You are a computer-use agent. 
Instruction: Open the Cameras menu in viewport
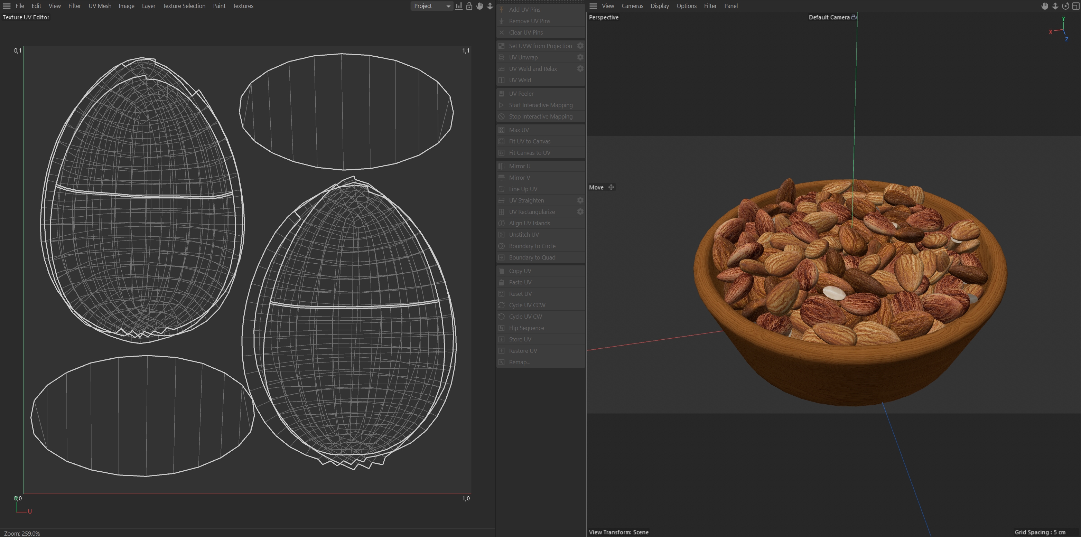coord(632,6)
